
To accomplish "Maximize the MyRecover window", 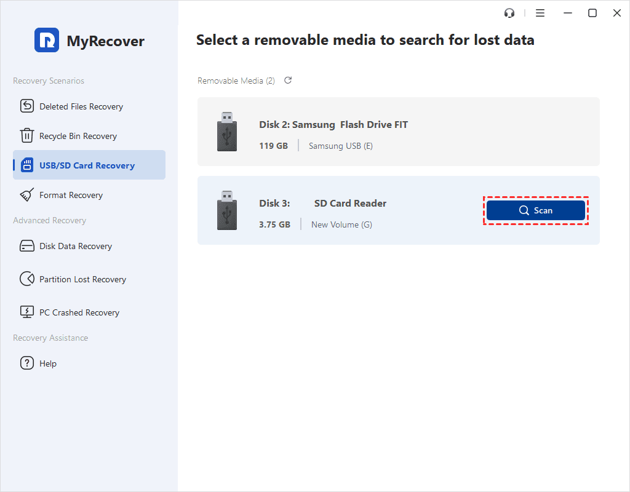I will pos(592,14).
